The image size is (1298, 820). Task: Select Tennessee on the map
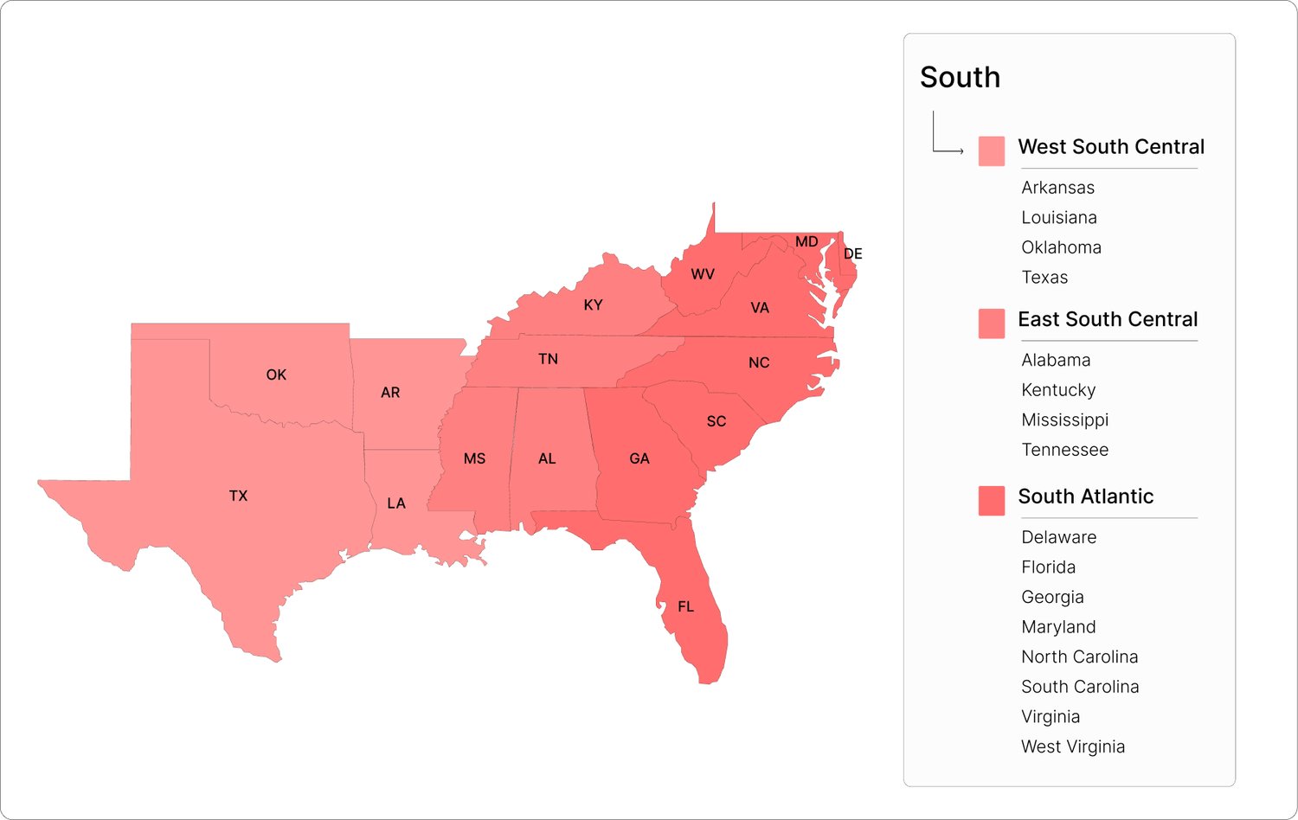pos(548,359)
